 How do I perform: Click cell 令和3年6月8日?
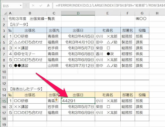tap(78, 54)
